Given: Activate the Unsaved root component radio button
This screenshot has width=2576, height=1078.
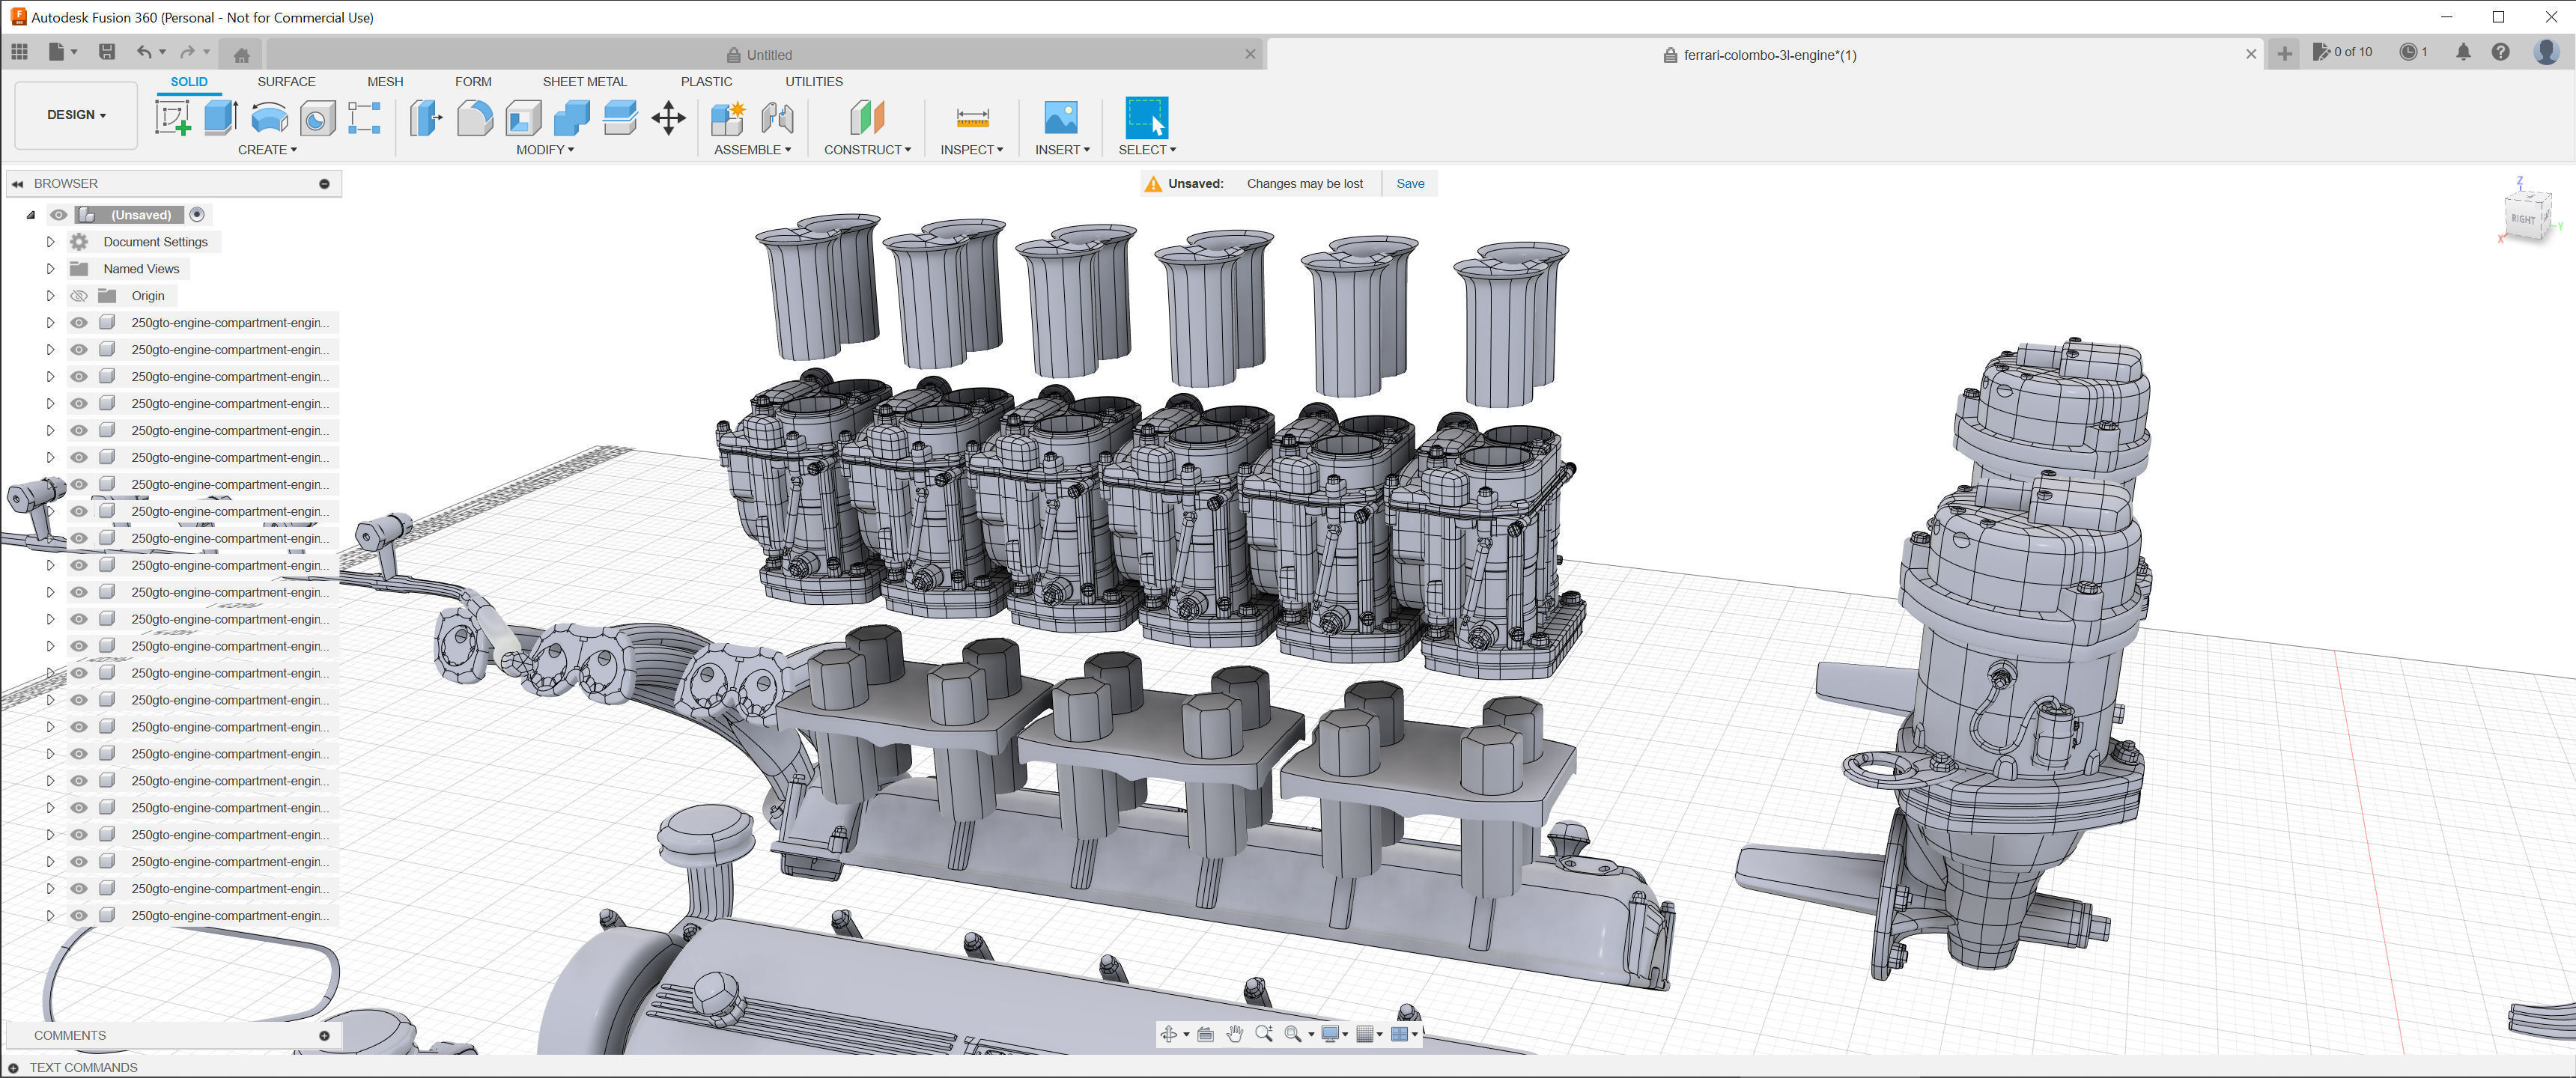Looking at the screenshot, I should pos(197,214).
